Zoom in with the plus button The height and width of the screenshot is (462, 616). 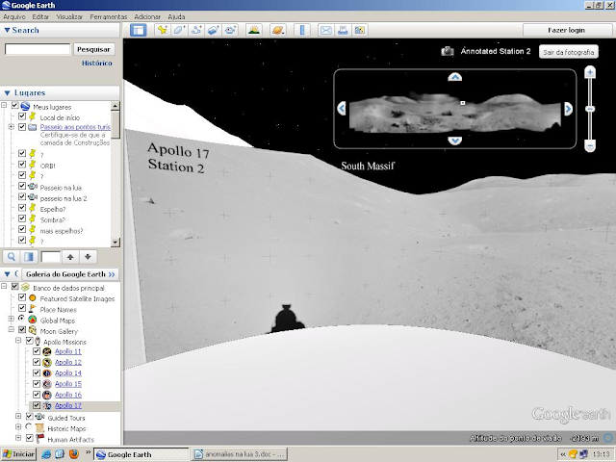590,72
